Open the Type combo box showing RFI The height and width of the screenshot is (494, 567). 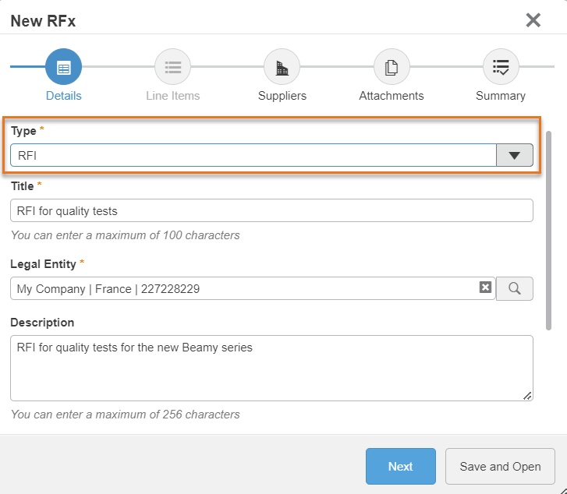pyautogui.click(x=253, y=155)
